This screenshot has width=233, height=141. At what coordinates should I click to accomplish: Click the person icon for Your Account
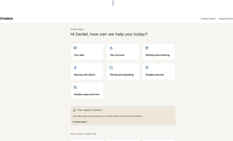pos(111,48)
